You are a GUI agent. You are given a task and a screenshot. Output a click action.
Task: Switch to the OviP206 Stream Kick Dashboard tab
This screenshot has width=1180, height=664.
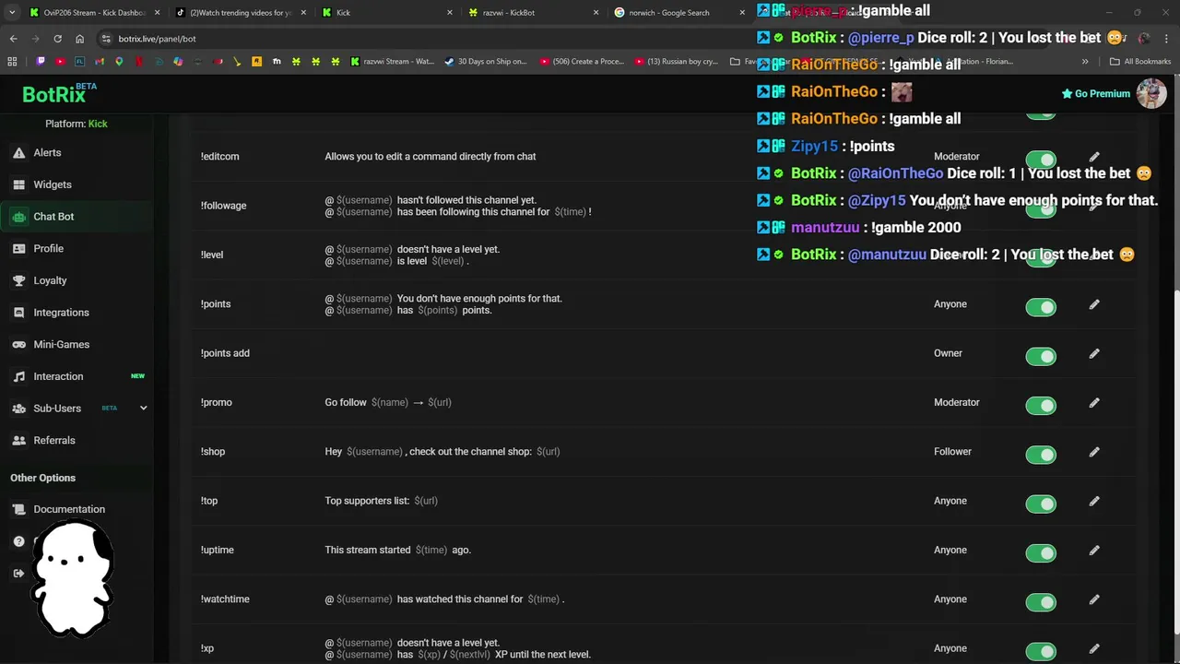tap(93, 12)
